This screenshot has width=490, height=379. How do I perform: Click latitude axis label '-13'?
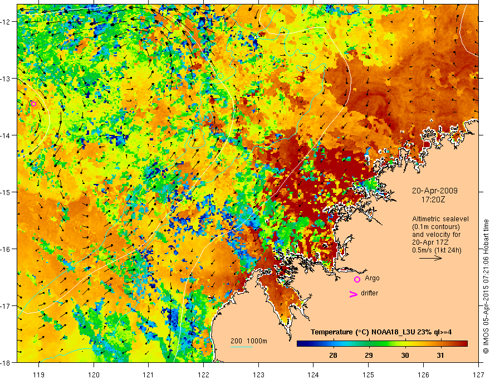pos(6,79)
